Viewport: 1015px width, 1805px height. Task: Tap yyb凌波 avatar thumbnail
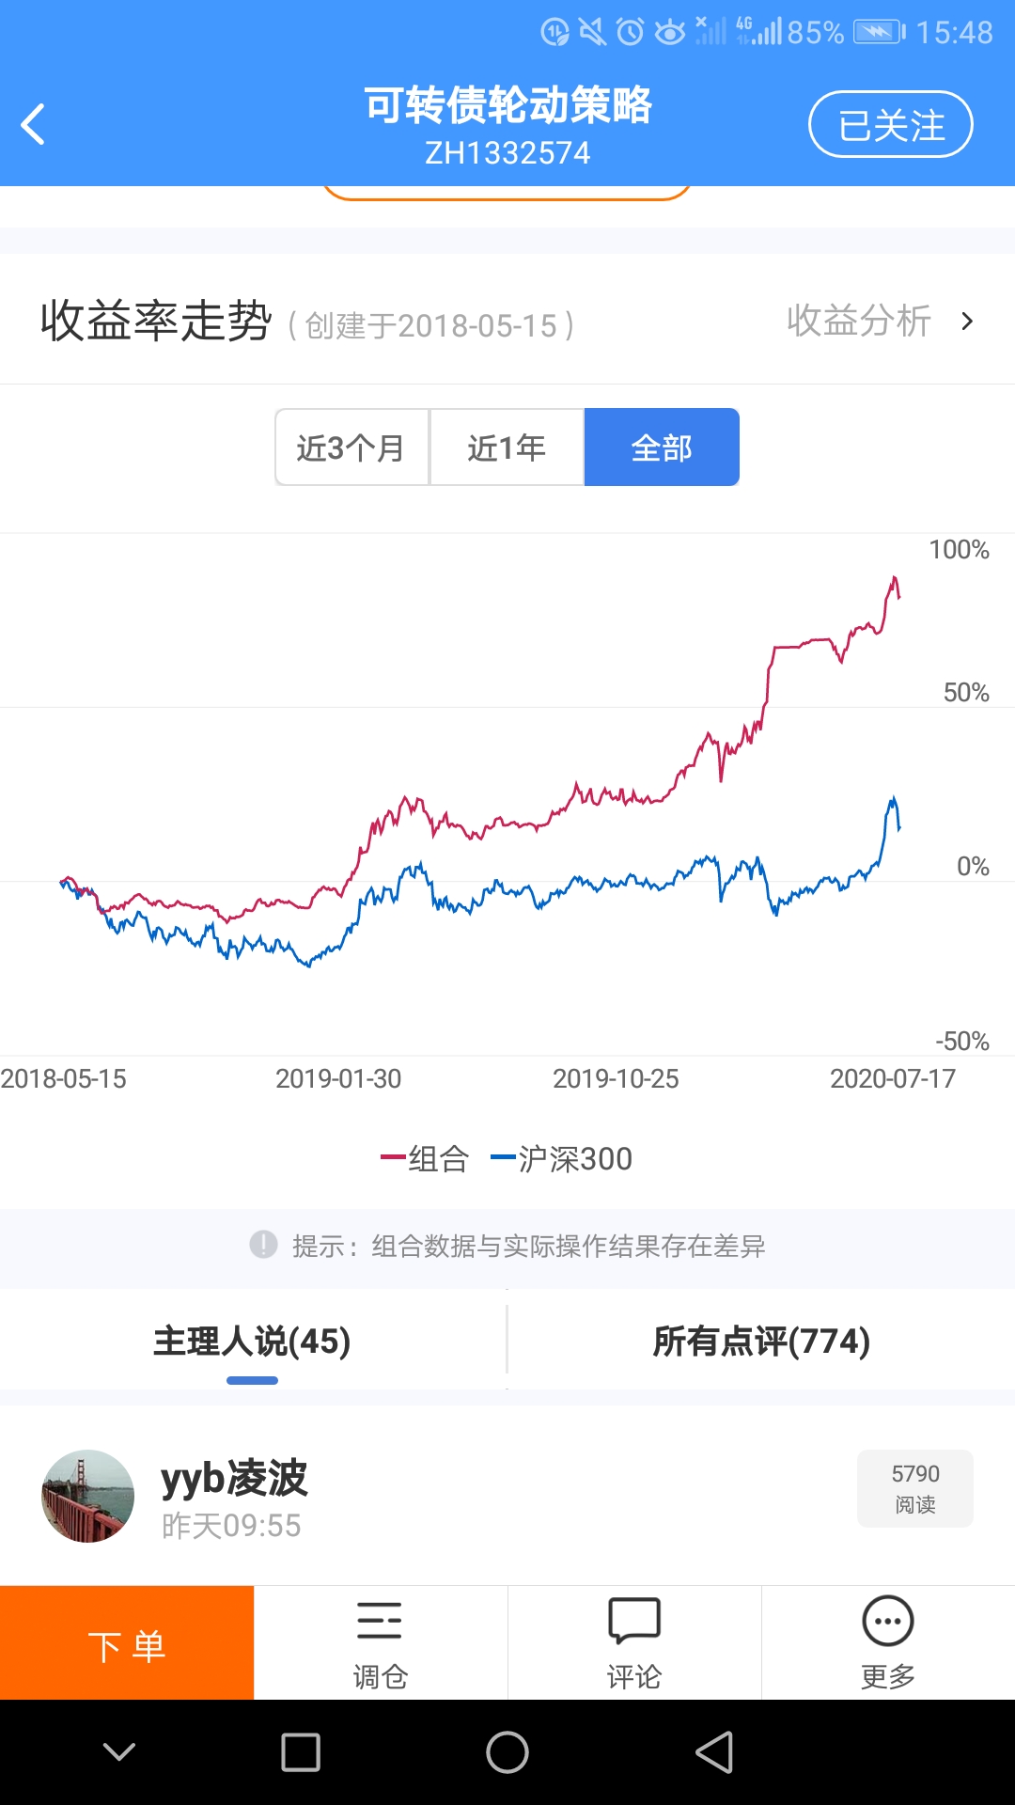[x=88, y=1496]
